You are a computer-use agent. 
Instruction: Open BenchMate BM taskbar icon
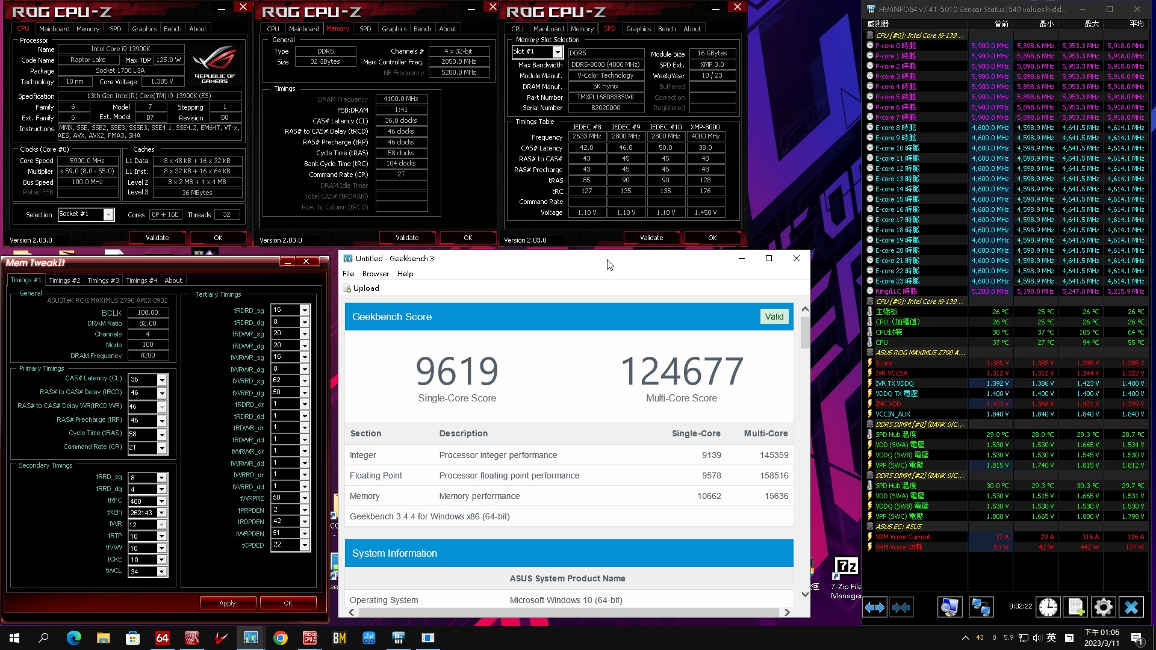tap(339, 638)
